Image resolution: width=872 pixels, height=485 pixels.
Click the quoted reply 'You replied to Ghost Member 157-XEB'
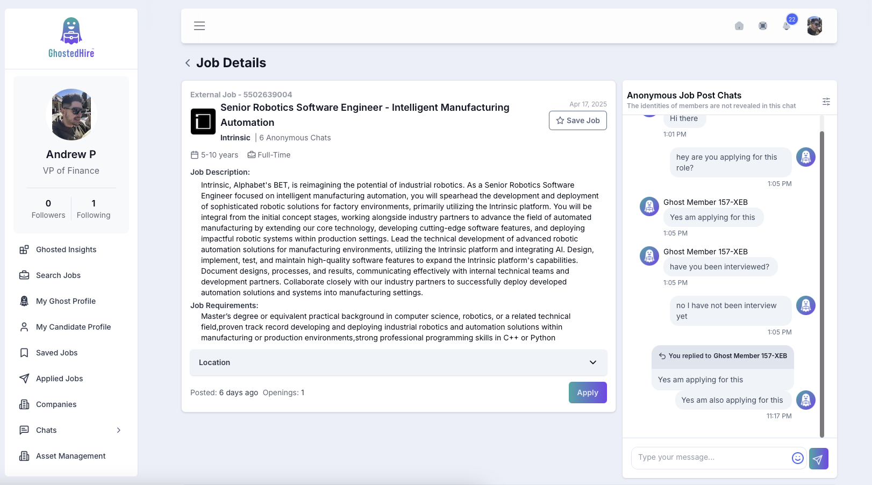pyautogui.click(x=723, y=356)
